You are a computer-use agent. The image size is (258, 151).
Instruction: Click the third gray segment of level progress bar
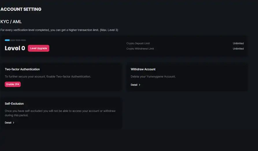[18, 40]
